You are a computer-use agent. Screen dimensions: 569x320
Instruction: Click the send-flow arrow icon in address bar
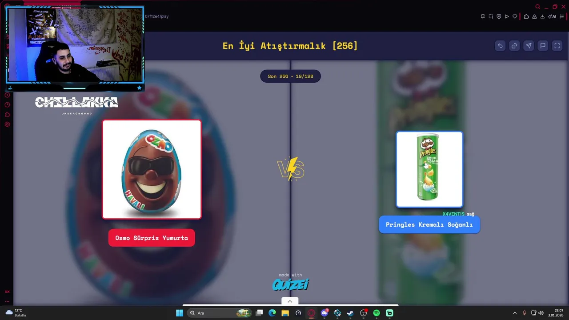[507, 16]
